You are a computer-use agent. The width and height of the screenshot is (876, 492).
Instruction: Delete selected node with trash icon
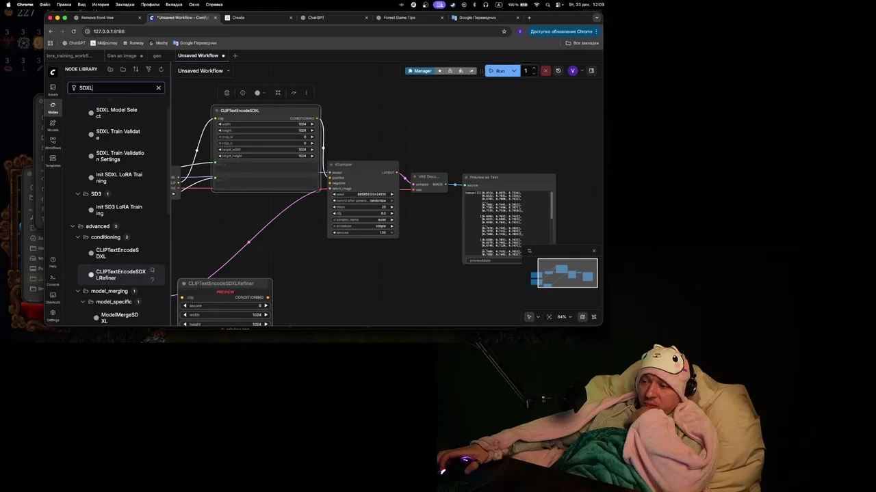click(x=227, y=93)
